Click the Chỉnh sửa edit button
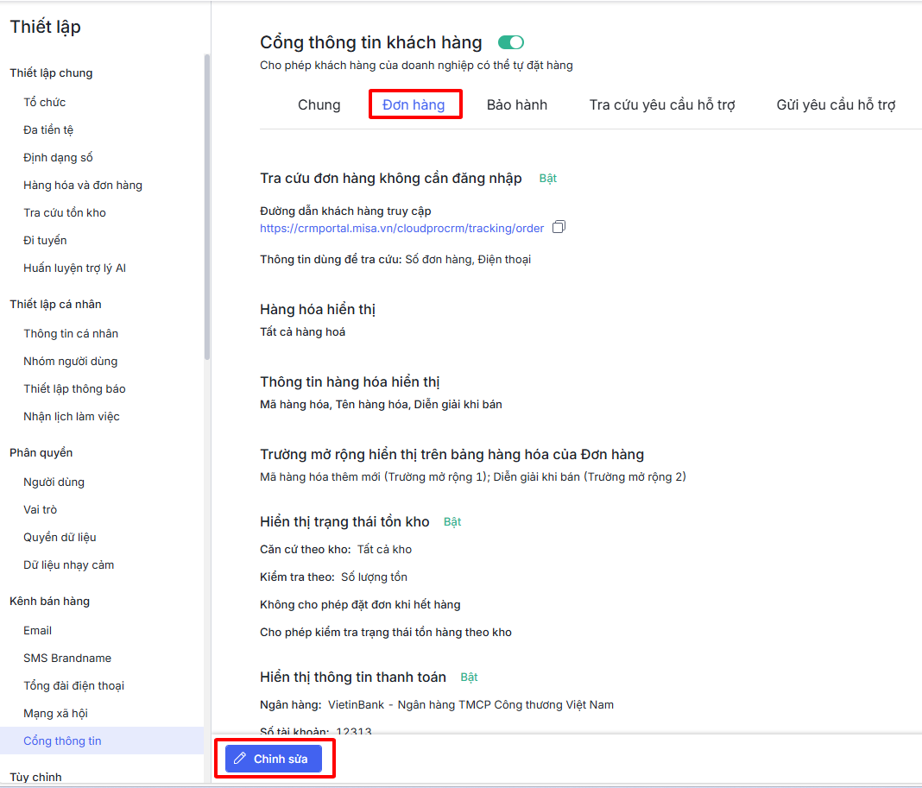 [x=273, y=759]
